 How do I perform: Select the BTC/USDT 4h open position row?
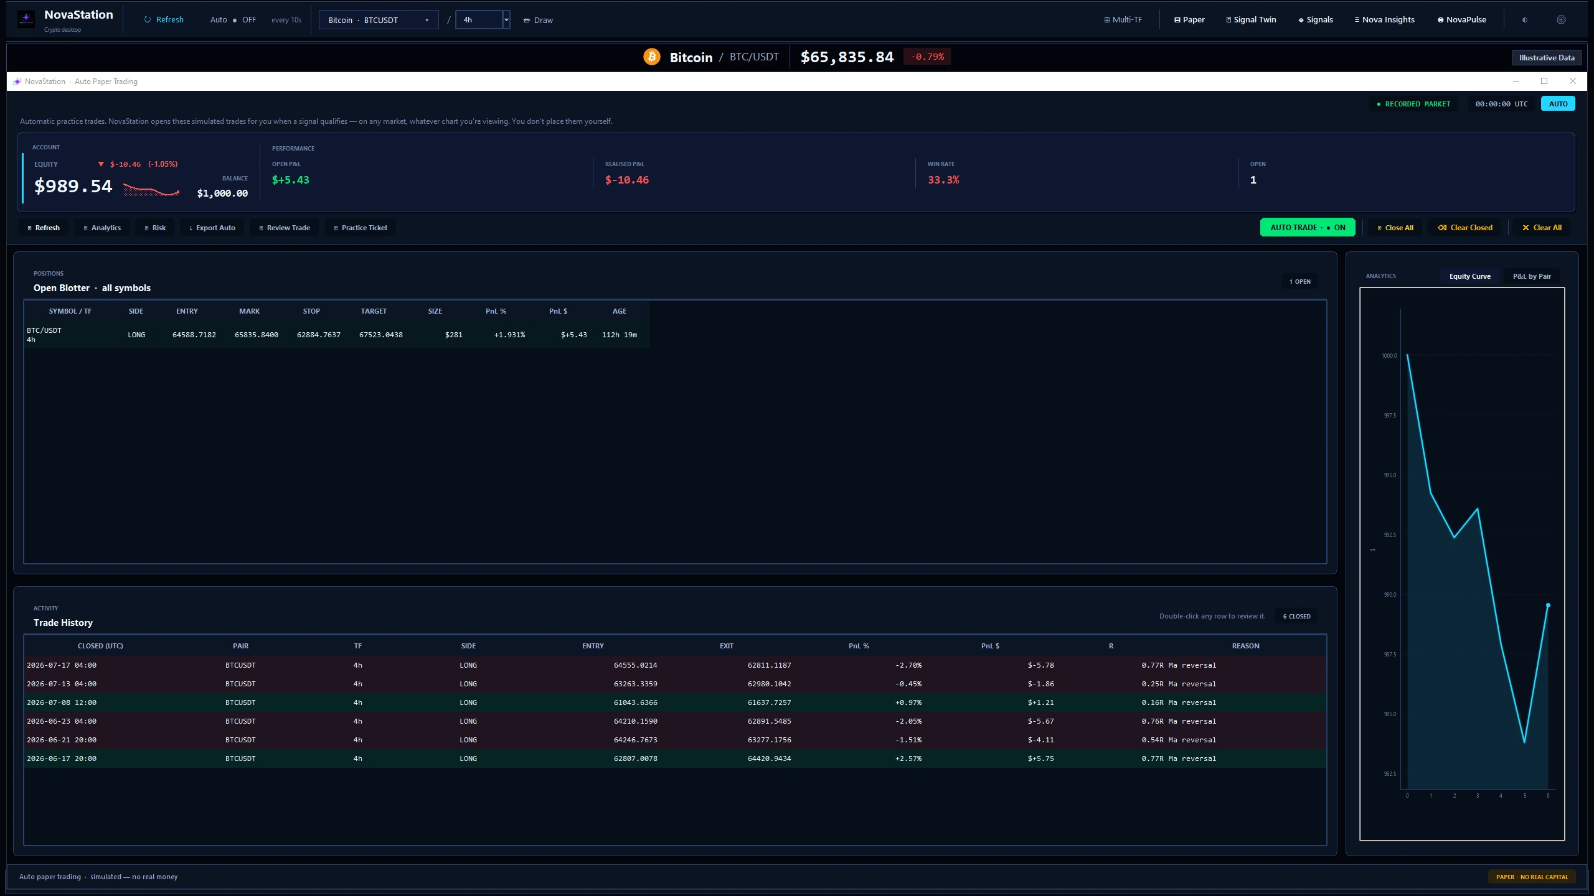point(336,335)
